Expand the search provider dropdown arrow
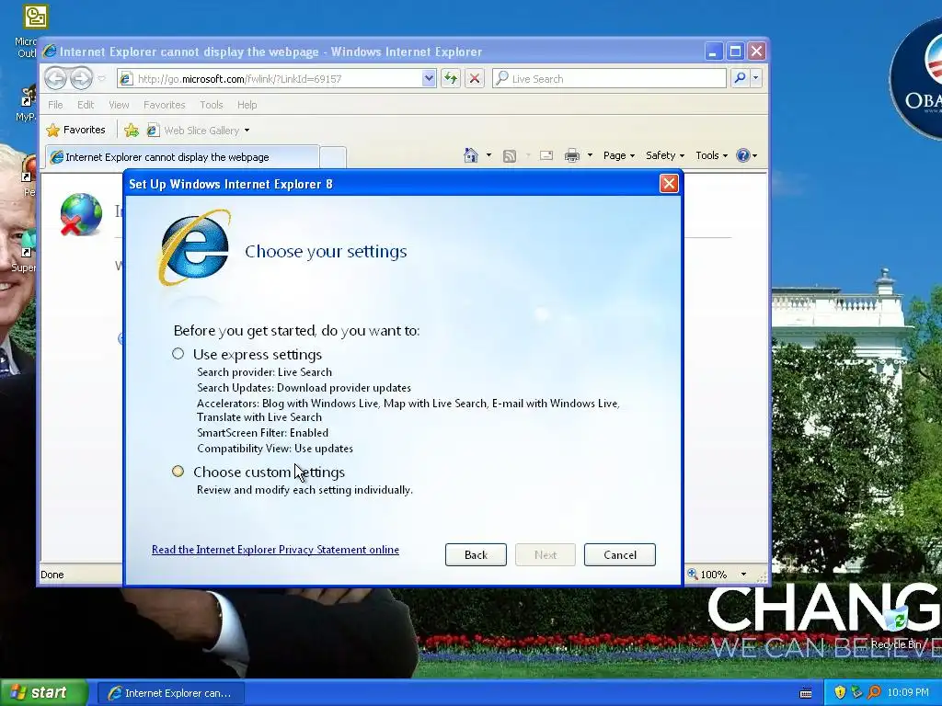Screen dimensions: 942x706 point(756,78)
